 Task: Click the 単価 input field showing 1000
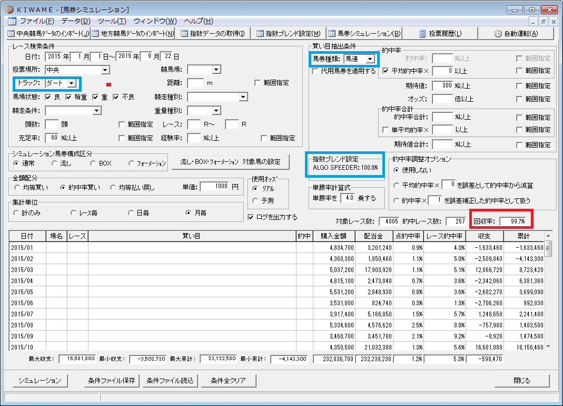click(214, 186)
